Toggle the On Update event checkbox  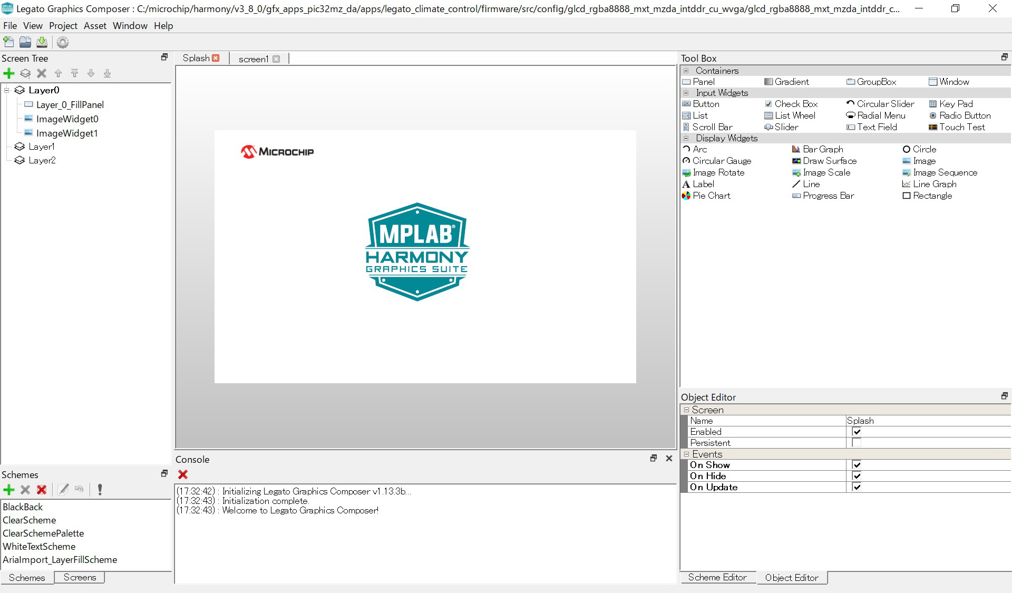click(x=857, y=487)
